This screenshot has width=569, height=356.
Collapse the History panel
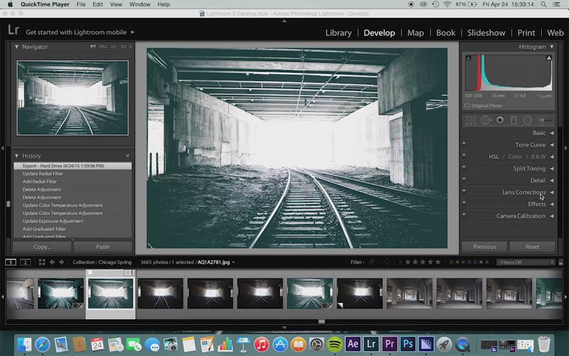16,156
